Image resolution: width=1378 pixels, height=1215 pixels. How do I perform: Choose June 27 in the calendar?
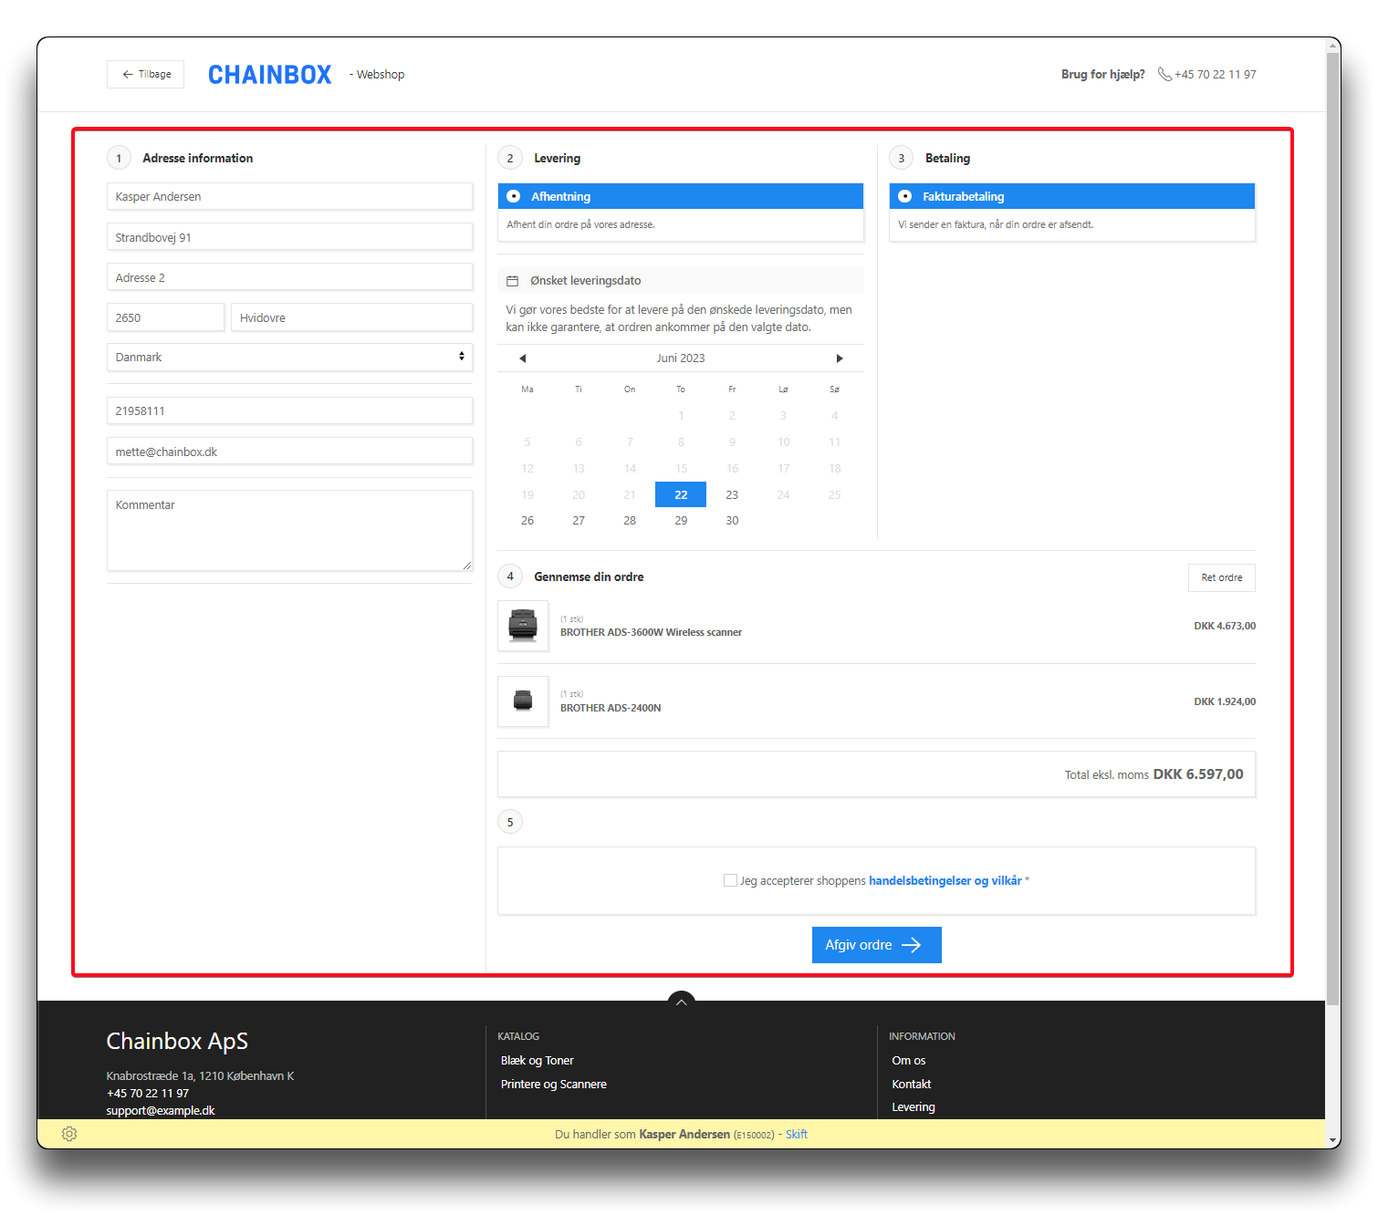pyautogui.click(x=579, y=521)
